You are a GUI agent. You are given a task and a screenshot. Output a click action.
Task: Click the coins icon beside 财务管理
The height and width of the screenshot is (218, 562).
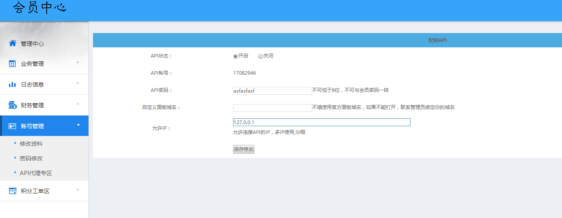[x=12, y=105]
